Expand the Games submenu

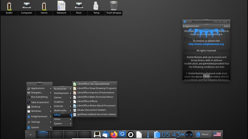(x=62, y=97)
